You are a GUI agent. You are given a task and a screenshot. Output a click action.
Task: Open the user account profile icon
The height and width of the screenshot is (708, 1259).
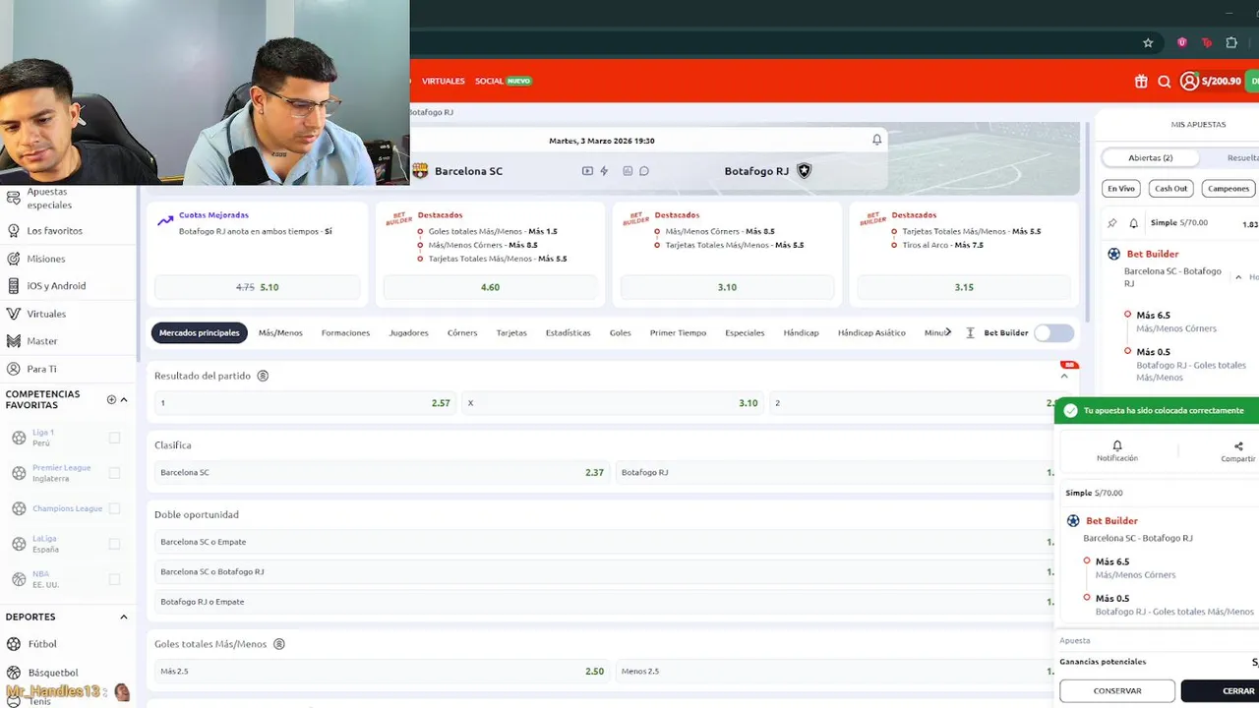1189,82
